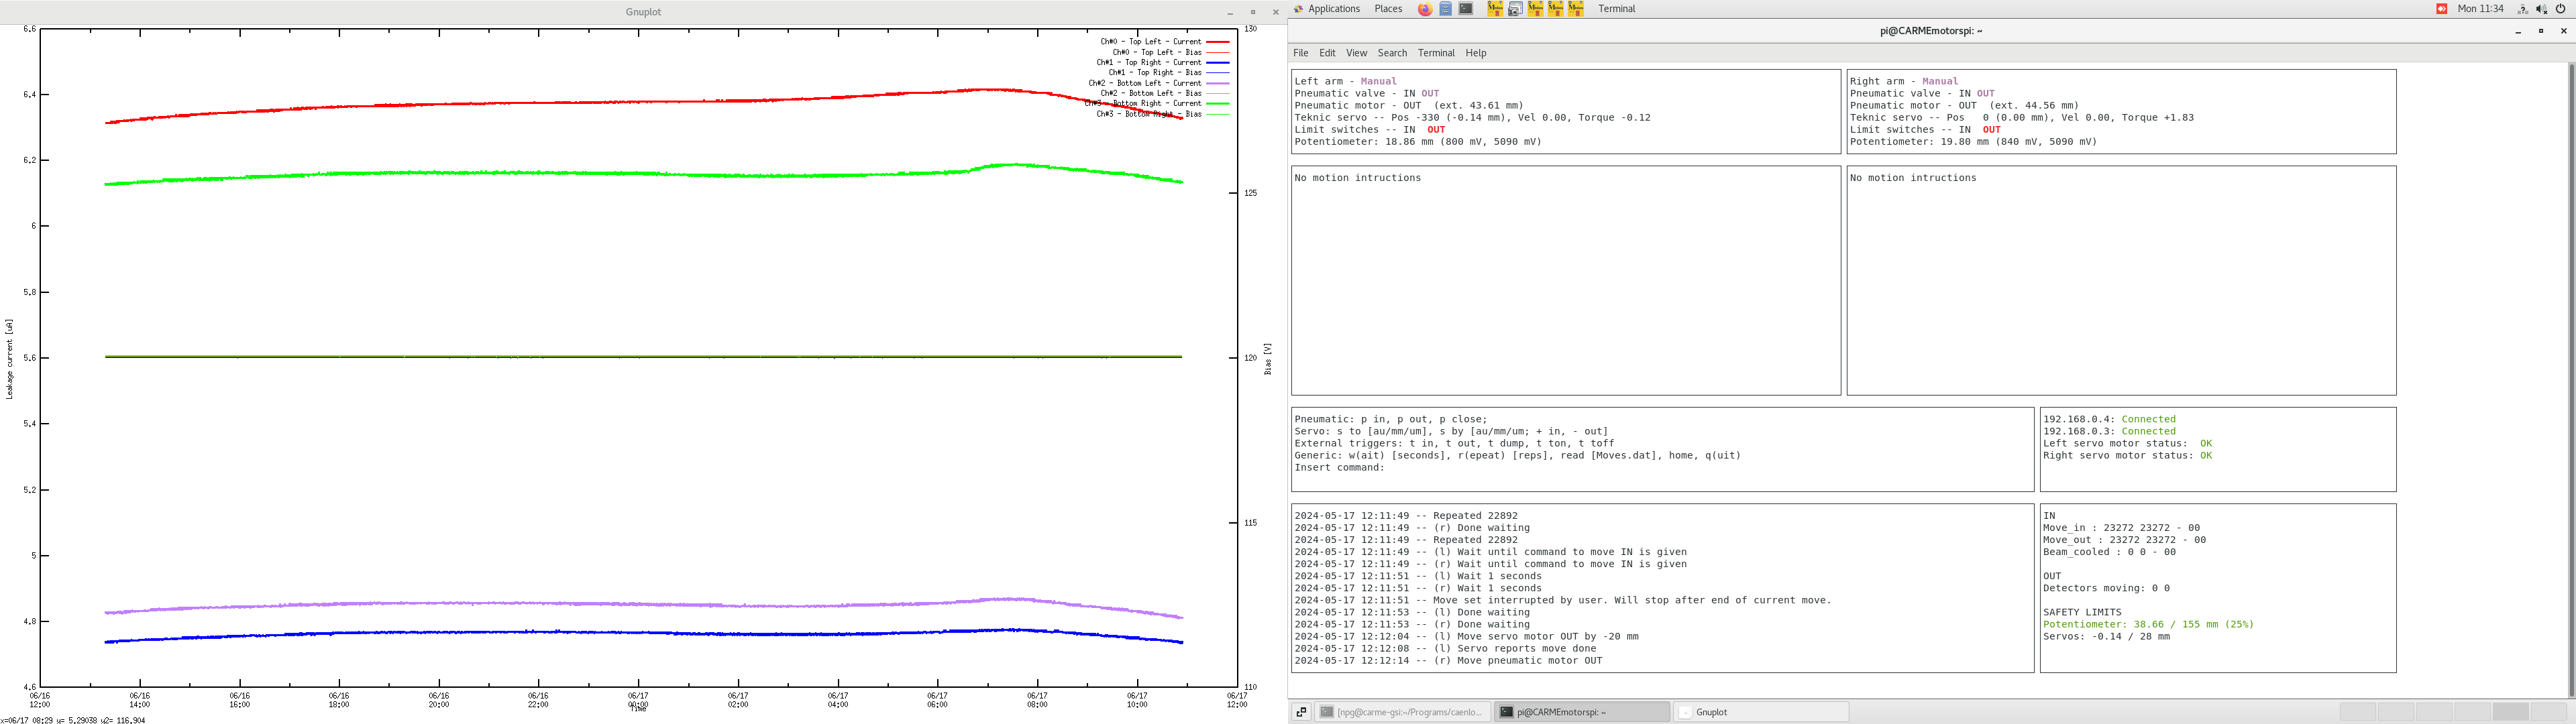Open the terminal File menu
The height and width of the screenshot is (724, 2576).
point(1300,53)
